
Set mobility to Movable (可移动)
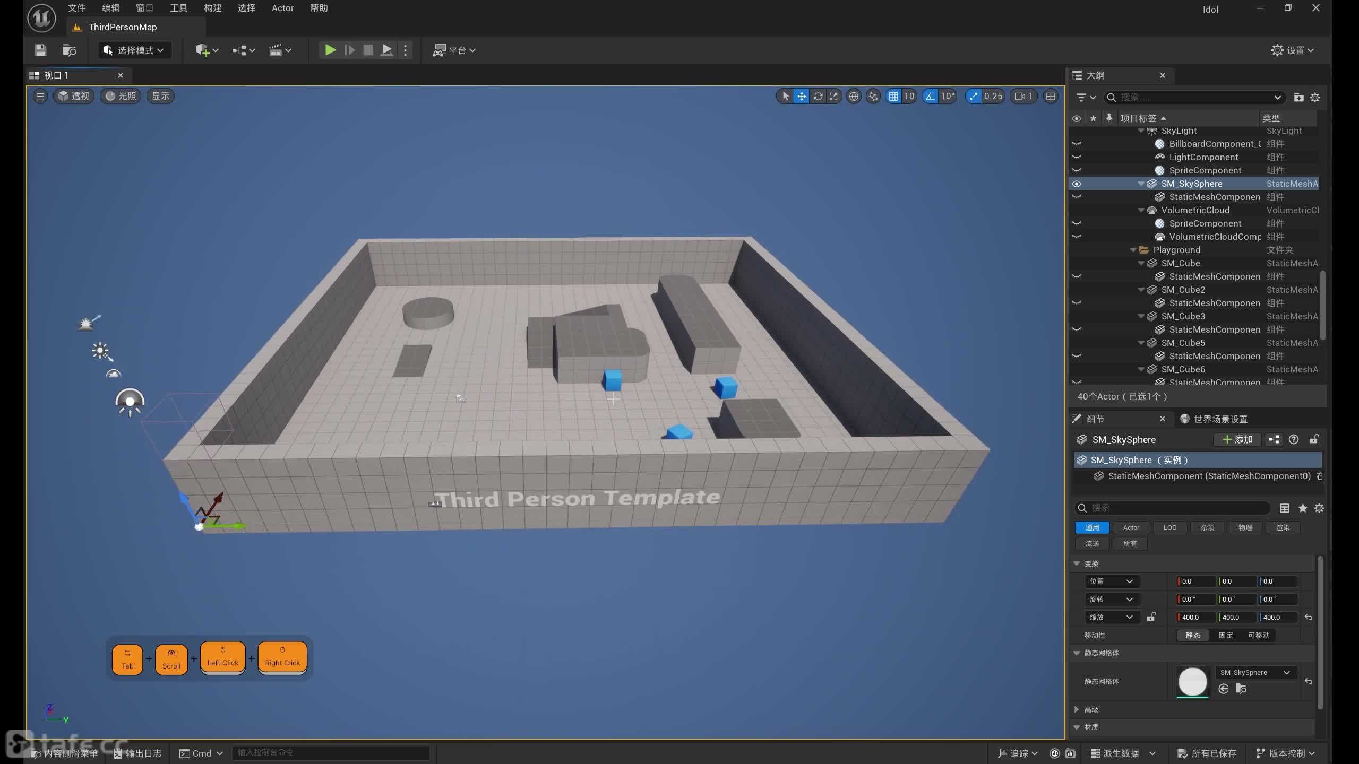[x=1259, y=635]
